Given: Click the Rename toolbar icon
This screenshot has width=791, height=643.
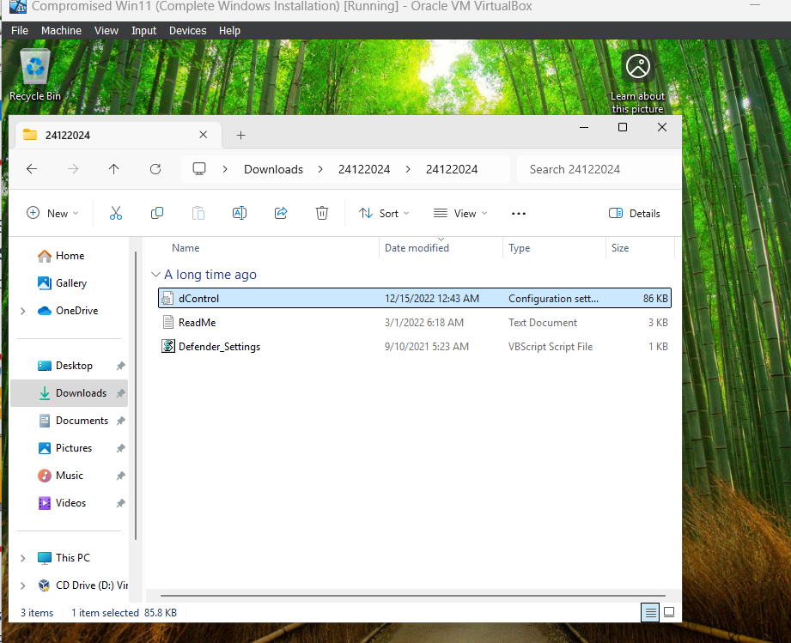Looking at the screenshot, I should click(240, 213).
